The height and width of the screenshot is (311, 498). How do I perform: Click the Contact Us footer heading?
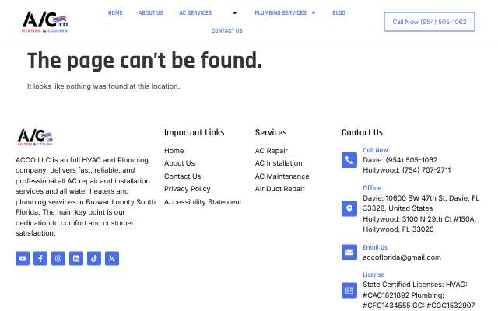point(362,132)
